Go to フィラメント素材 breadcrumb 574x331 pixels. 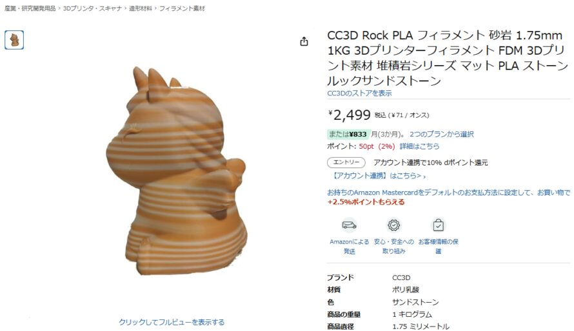pyautogui.click(x=182, y=8)
